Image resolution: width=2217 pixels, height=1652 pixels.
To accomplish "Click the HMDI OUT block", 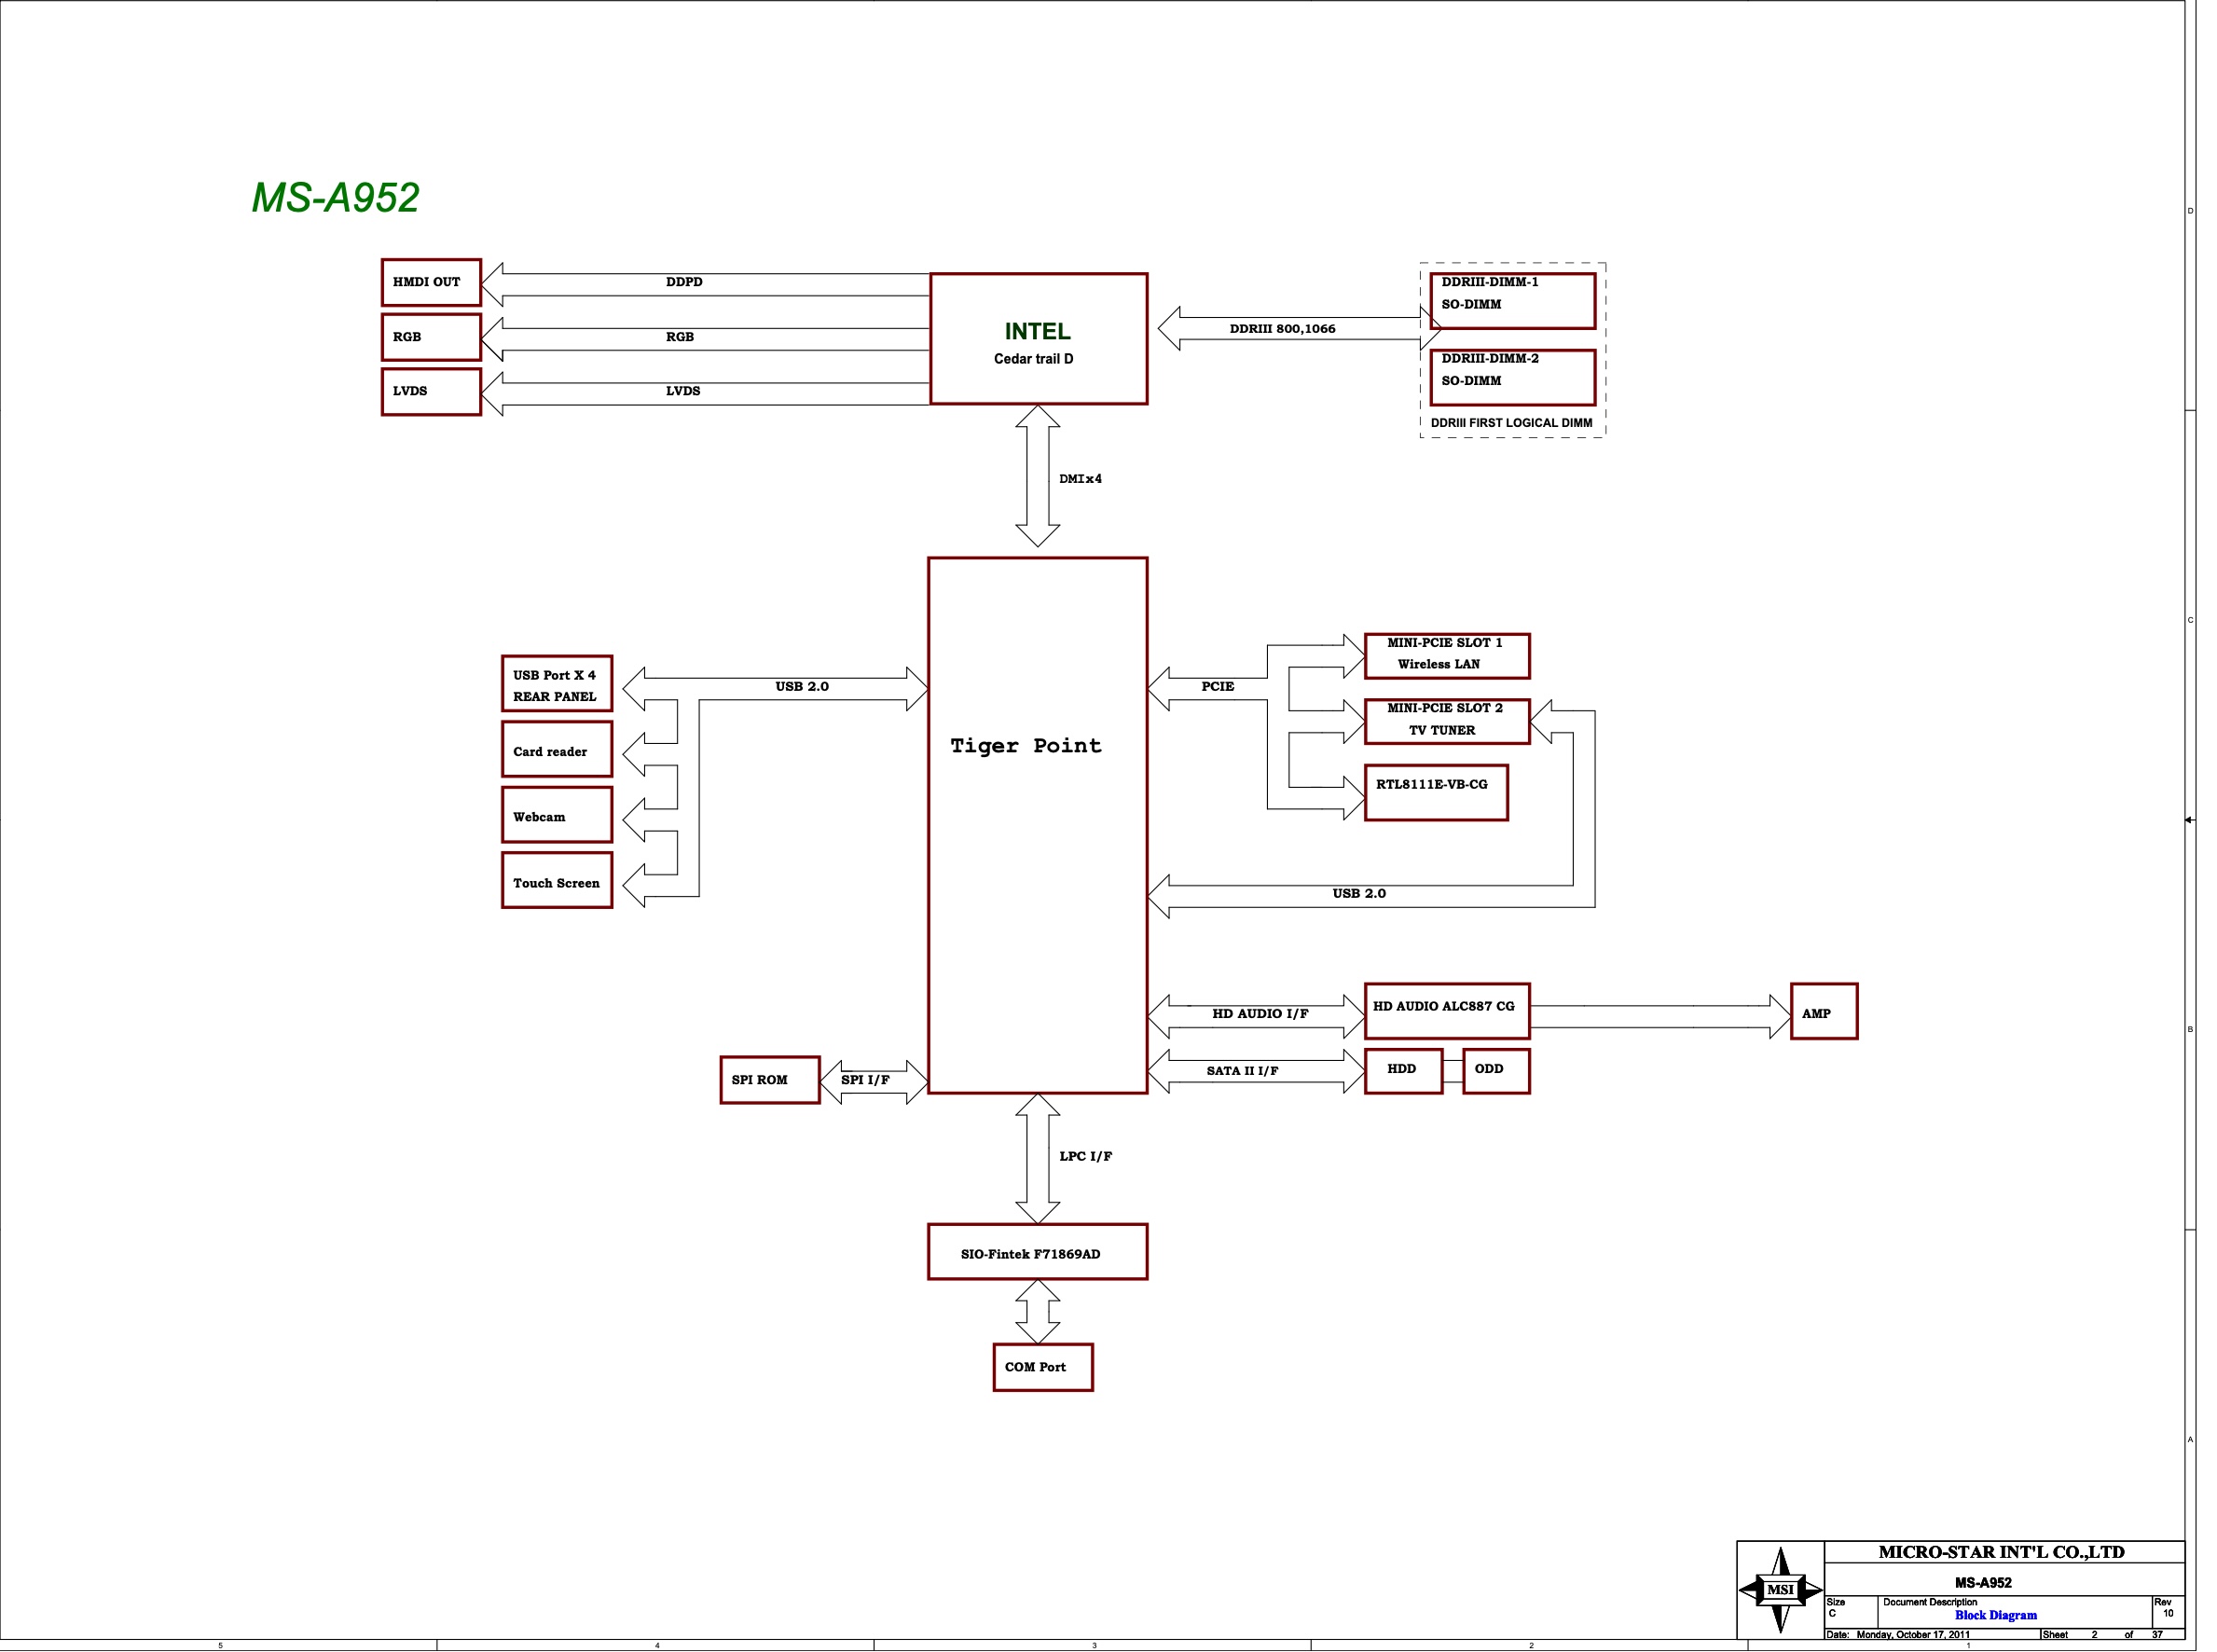I will point(430,282).
